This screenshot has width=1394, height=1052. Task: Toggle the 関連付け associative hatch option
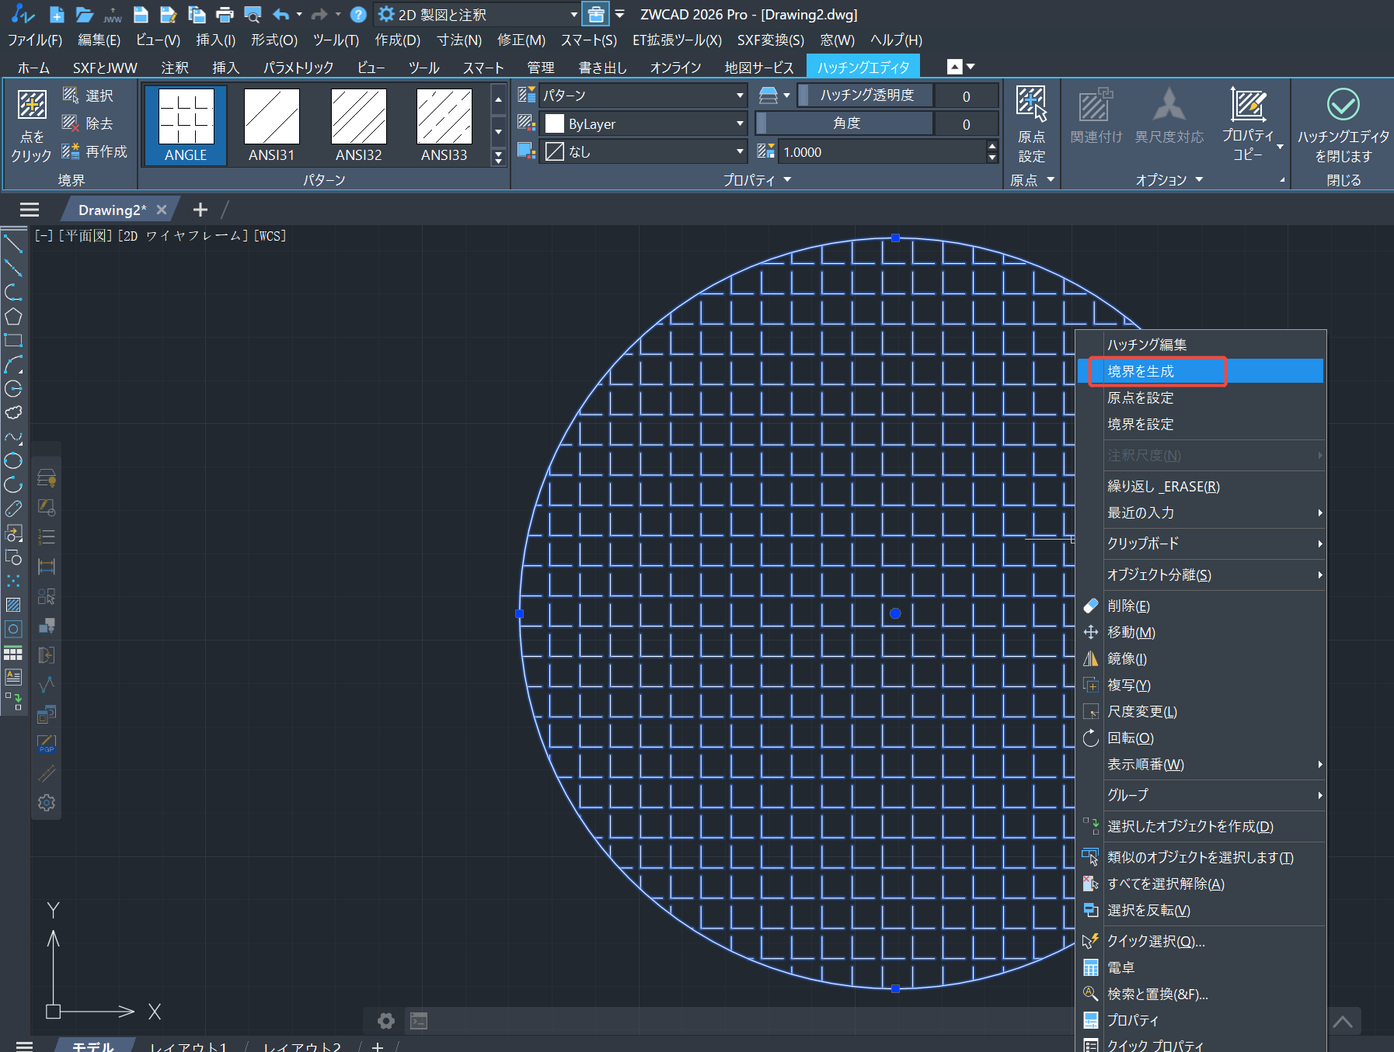click(1096, 106)
